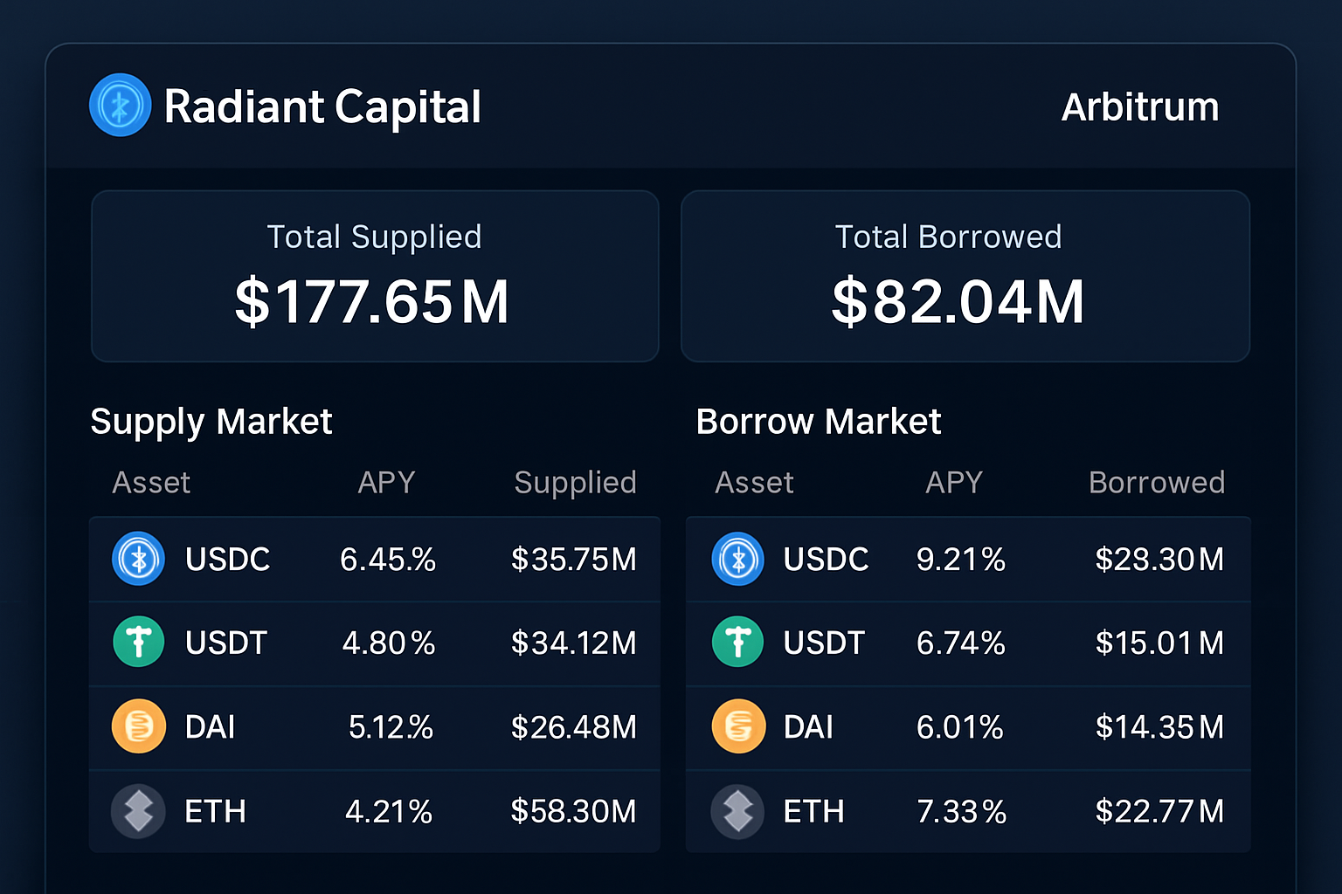The image size is (1342, 894).
Task: Click the Radiant Capital logo icon
Action: [x=121, y=105]
